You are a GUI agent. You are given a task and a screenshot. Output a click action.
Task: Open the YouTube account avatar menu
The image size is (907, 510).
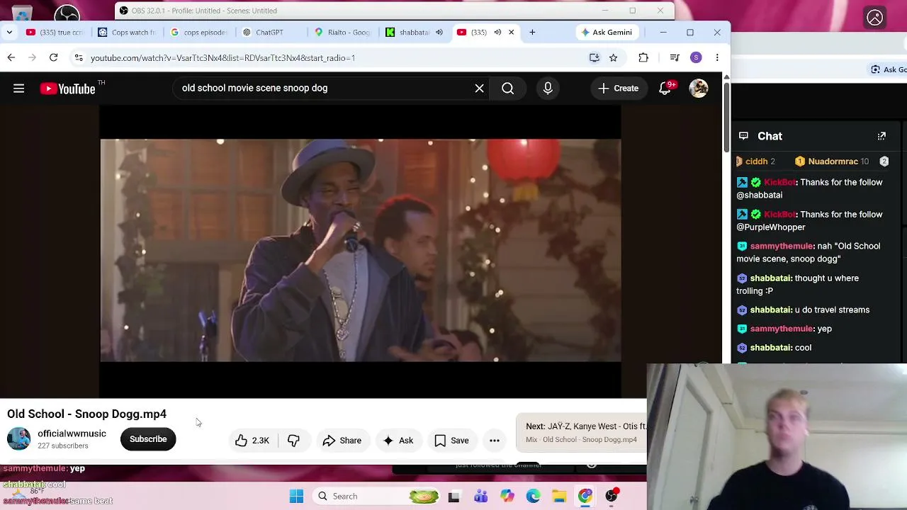tap(699, 89)
